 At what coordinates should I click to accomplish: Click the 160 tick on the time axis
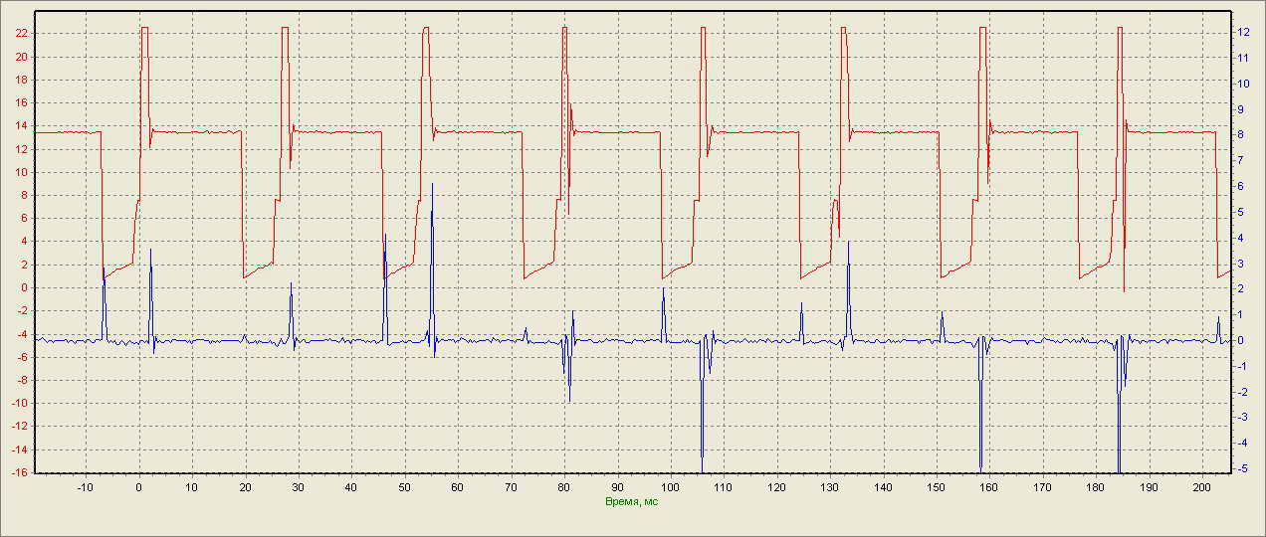point(989,488)
